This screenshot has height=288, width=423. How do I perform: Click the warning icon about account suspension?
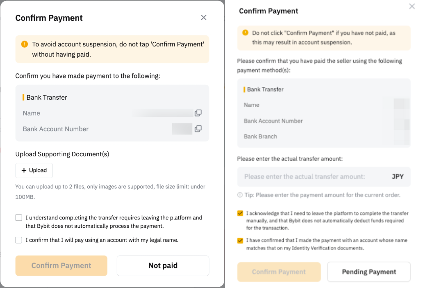(x=25, y=44)
